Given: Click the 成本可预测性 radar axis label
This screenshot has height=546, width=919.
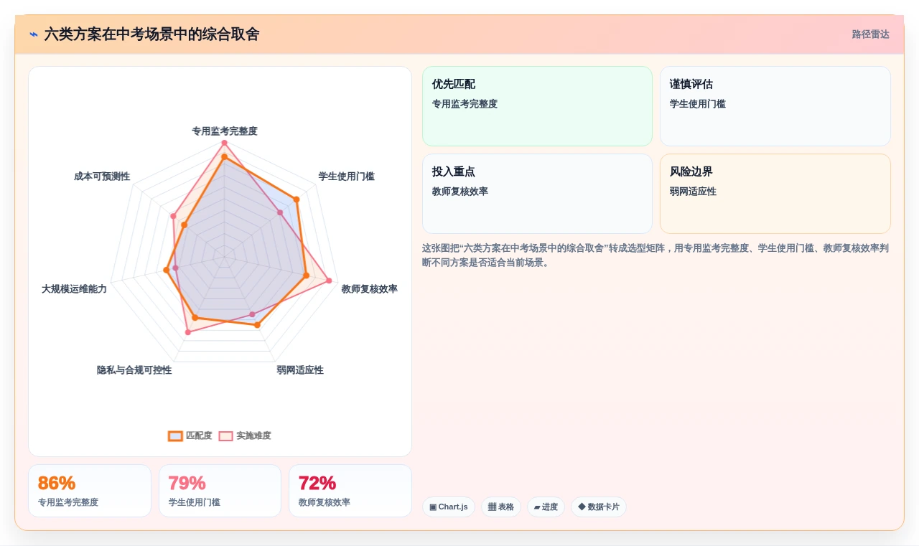Looking at the screenshot, I should point(102,176).
